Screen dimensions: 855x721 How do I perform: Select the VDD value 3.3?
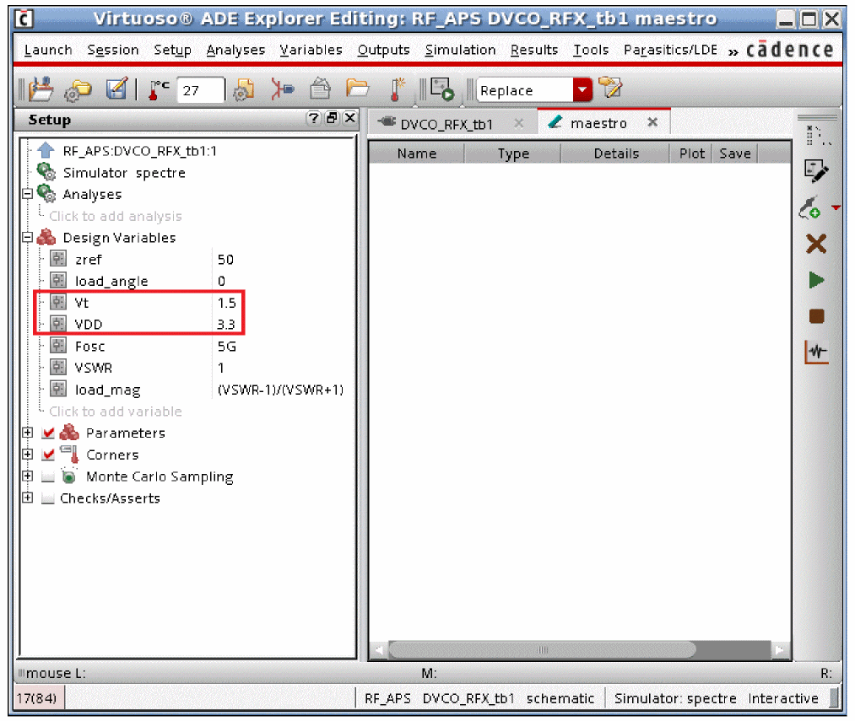[226, 325]
